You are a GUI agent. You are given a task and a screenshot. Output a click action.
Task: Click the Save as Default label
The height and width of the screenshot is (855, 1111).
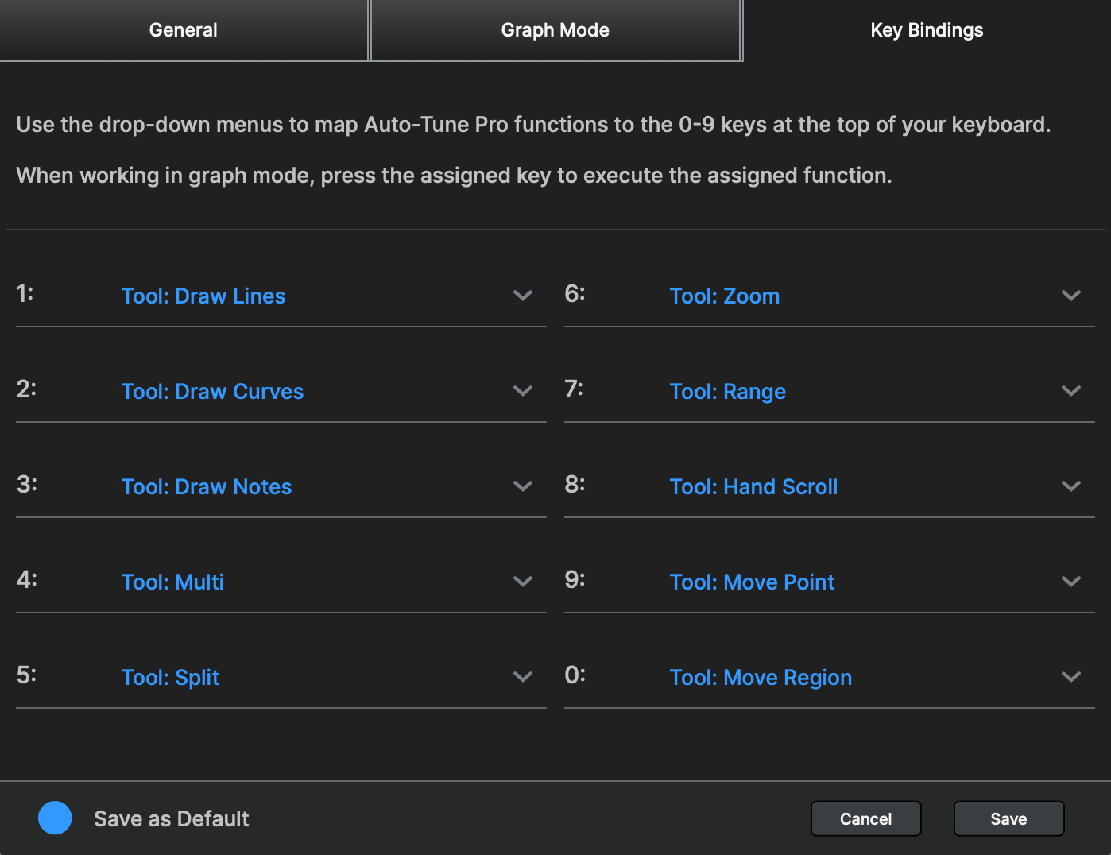click(171, 818)
